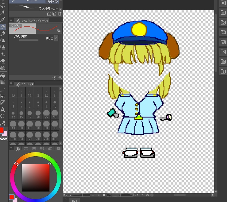Viewport: 227px width, 202px height.
Task: Click the red main color swatch in toolbar
Action: [2, 130]
